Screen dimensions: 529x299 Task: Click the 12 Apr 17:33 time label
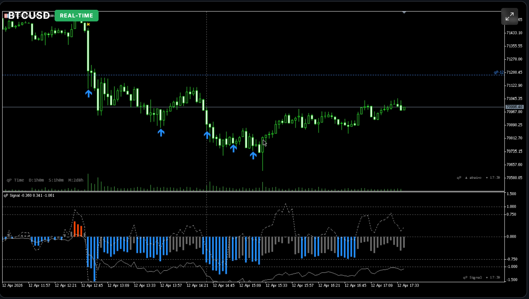point(408,286)
